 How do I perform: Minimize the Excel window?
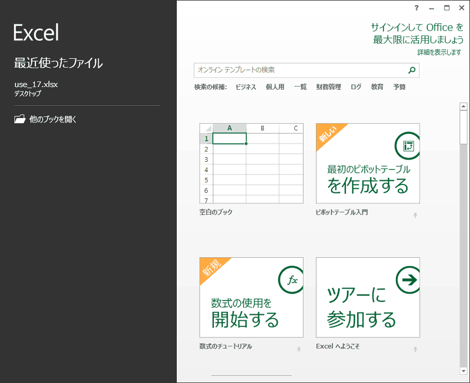(432, 8)
